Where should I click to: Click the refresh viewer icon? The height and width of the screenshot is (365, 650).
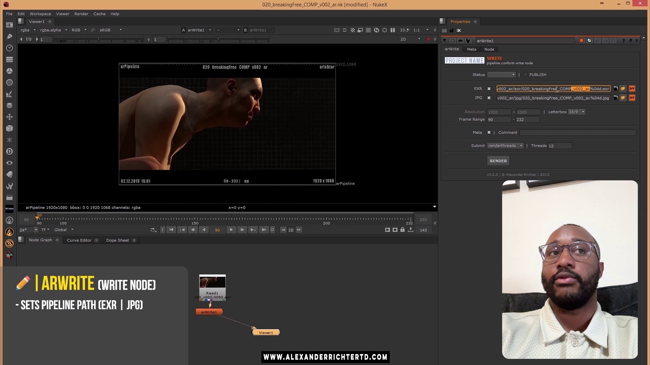pos(376,30)
